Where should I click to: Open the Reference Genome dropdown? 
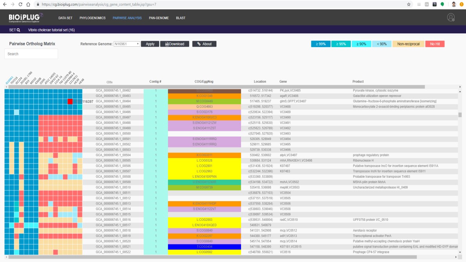tap(126, 44)
